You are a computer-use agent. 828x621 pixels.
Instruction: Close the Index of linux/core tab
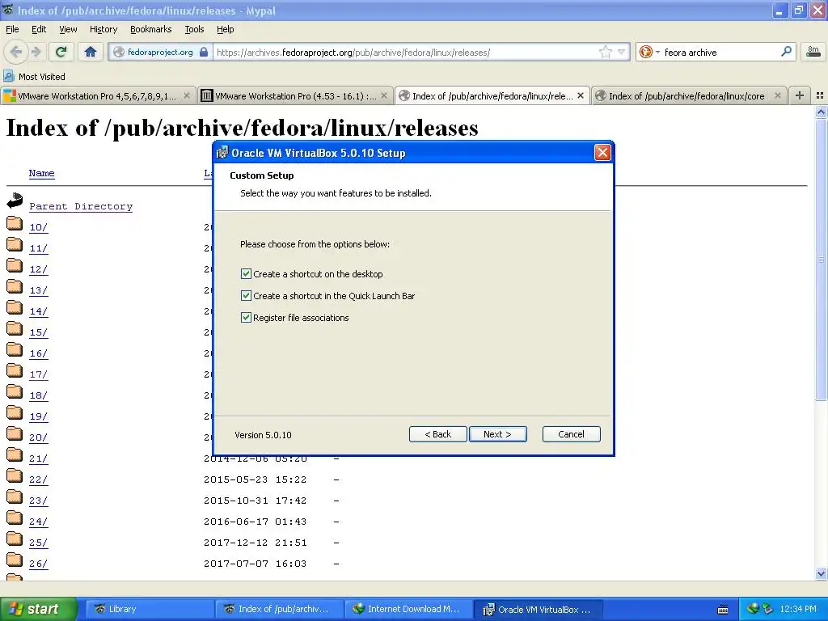[777, 95]
